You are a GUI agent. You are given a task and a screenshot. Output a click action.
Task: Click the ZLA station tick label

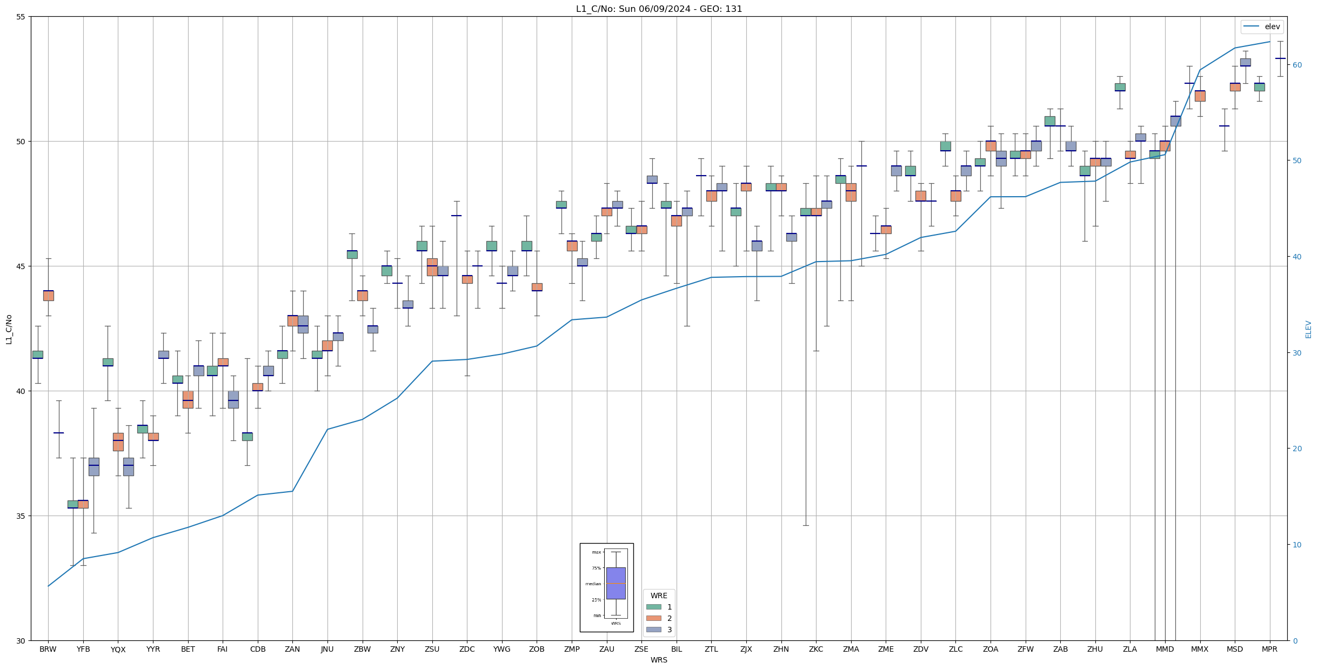click(x=1130, y=649)
